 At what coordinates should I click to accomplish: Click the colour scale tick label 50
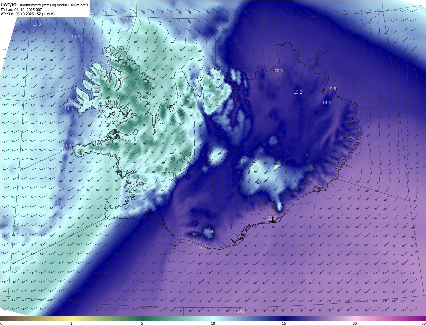click(423, 323)
